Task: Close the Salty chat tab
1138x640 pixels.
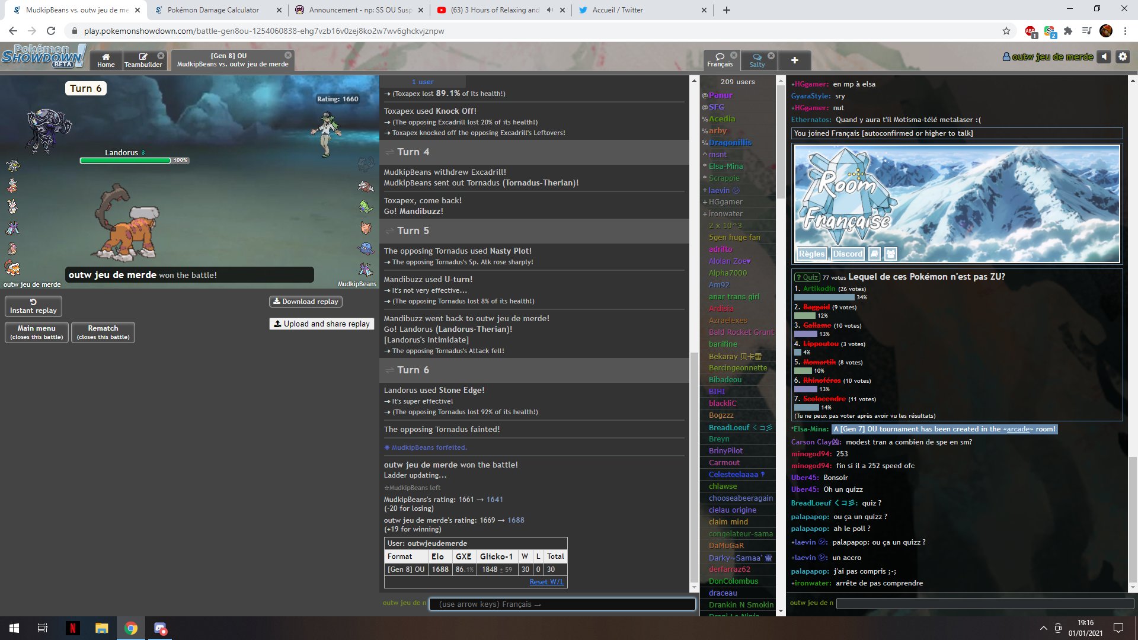Action: click(x=771, y=55)
